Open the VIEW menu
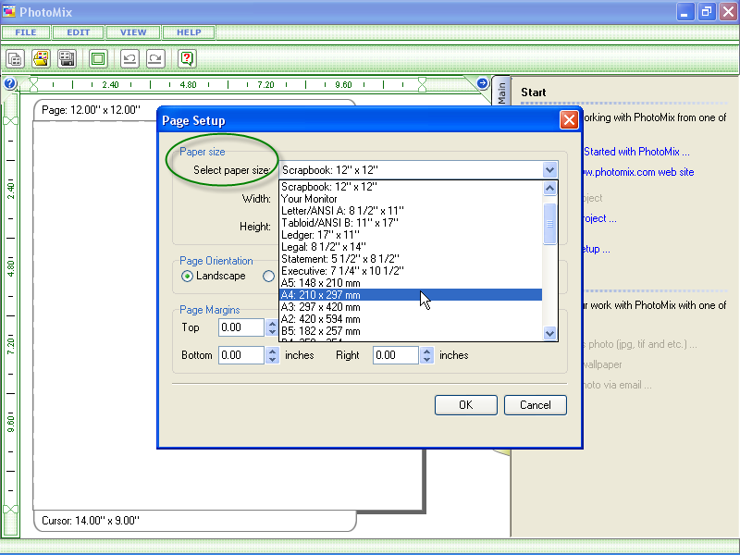The image size is (740, 555). (133, 32)
